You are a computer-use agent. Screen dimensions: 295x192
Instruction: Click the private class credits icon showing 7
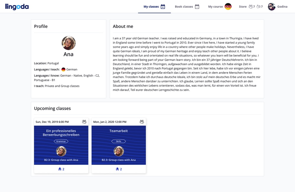(259, 6)
